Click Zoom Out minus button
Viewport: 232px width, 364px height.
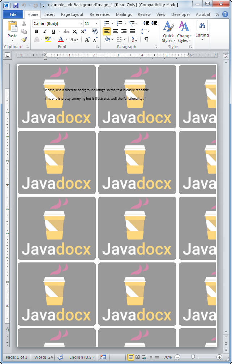(x=177, y=357)
